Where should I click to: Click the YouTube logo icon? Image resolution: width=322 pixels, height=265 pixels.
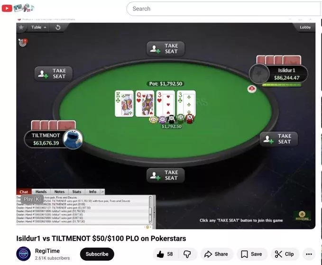click(x=7, y=8)
